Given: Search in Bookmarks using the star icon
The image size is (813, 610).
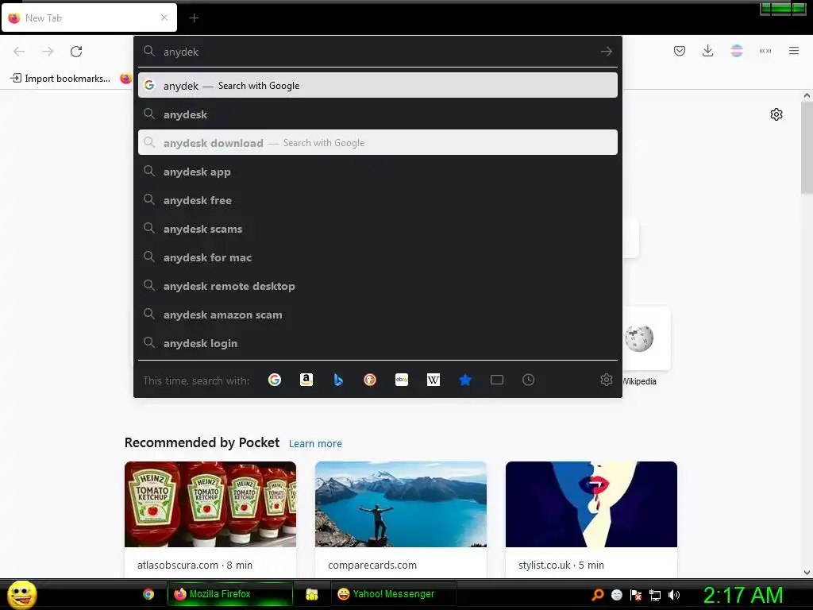Looking at the screenshot, I should tap(465, 380).
